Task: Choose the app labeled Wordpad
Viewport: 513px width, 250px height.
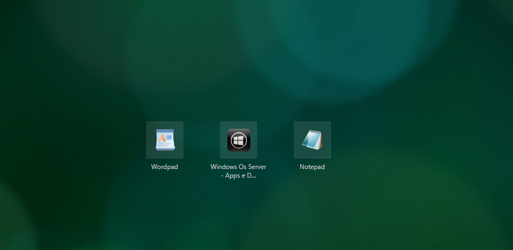Action: pyautogui.click(x=164, y=140)
